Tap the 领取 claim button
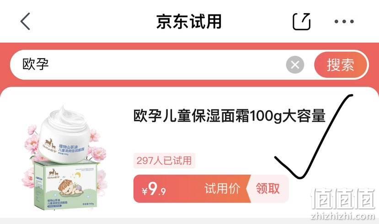379x224 pixels. pos(268,188)
